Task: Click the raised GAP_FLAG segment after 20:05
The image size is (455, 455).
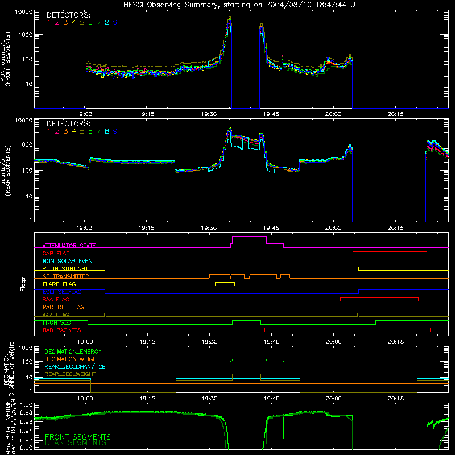Action: coord(390,252)
